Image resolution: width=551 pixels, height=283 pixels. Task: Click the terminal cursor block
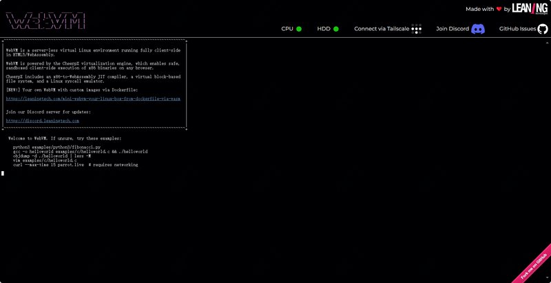pyautogui.click(x=3, y=173)
